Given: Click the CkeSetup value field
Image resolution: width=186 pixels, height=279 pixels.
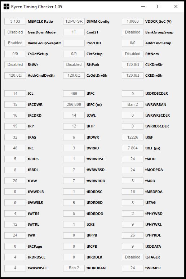Looking at the screenshot, I should 74,54.
